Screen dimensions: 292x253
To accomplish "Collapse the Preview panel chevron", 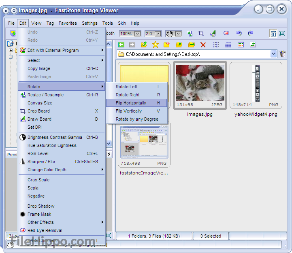I will (109, 154).
